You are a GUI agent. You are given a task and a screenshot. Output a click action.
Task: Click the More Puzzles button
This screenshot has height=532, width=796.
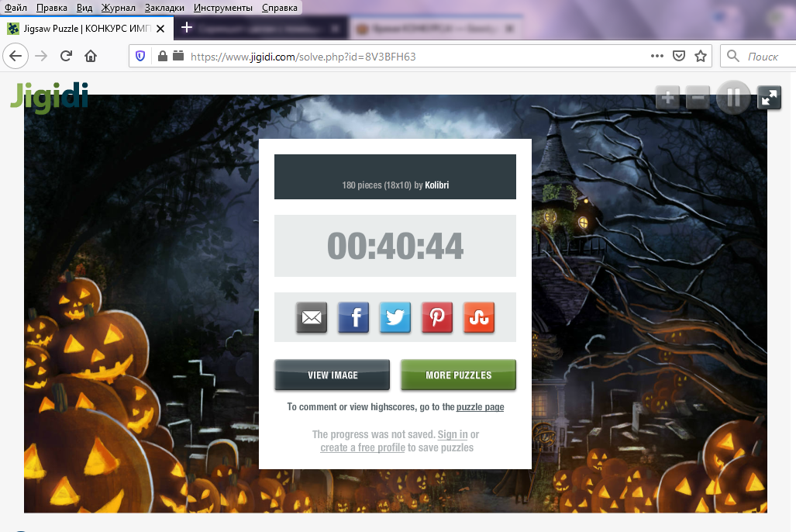(x=458, y=375)
